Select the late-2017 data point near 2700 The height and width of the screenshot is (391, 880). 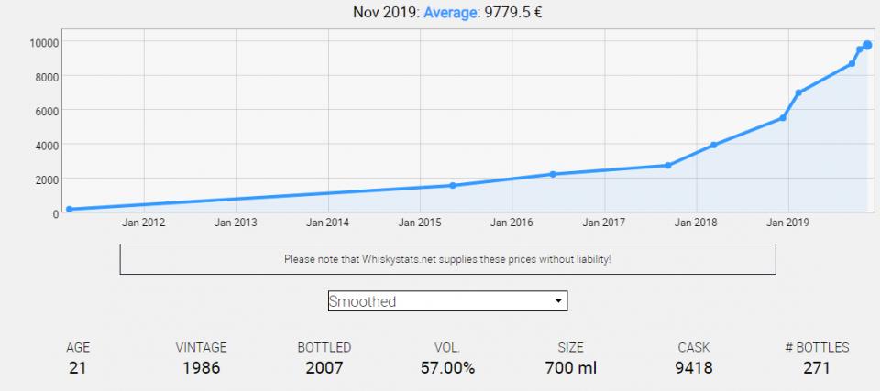coord(667,166)
